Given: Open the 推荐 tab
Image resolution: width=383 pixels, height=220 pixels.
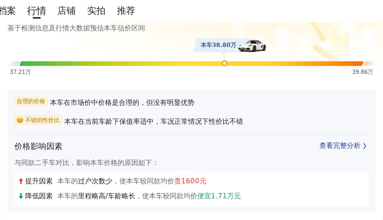Looking at the screenshot, I should tap(126, 11).
